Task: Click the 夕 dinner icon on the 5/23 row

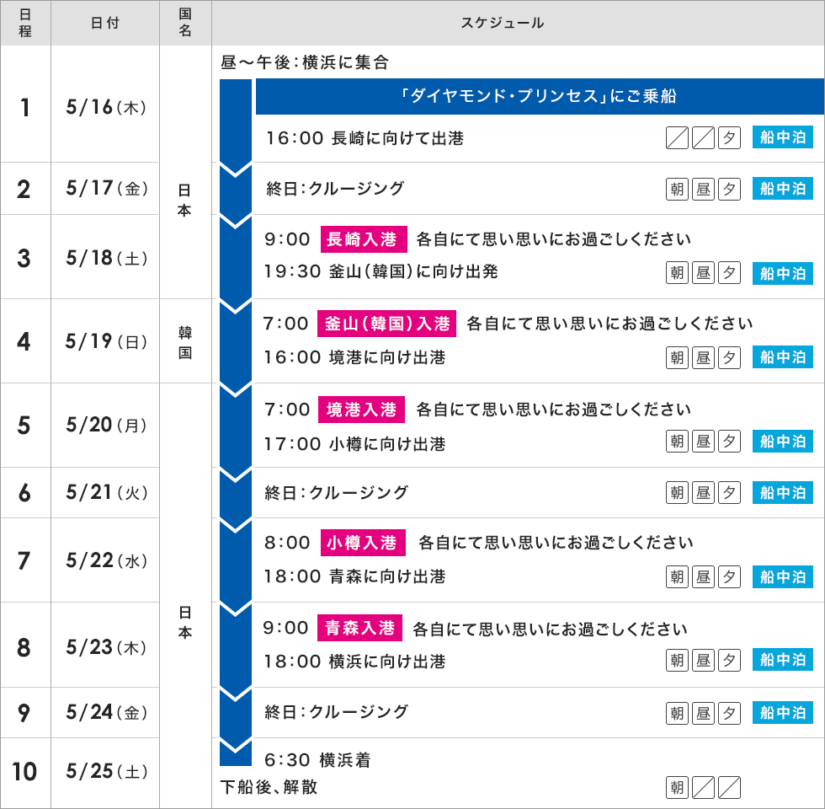Action: click(729, 661)
